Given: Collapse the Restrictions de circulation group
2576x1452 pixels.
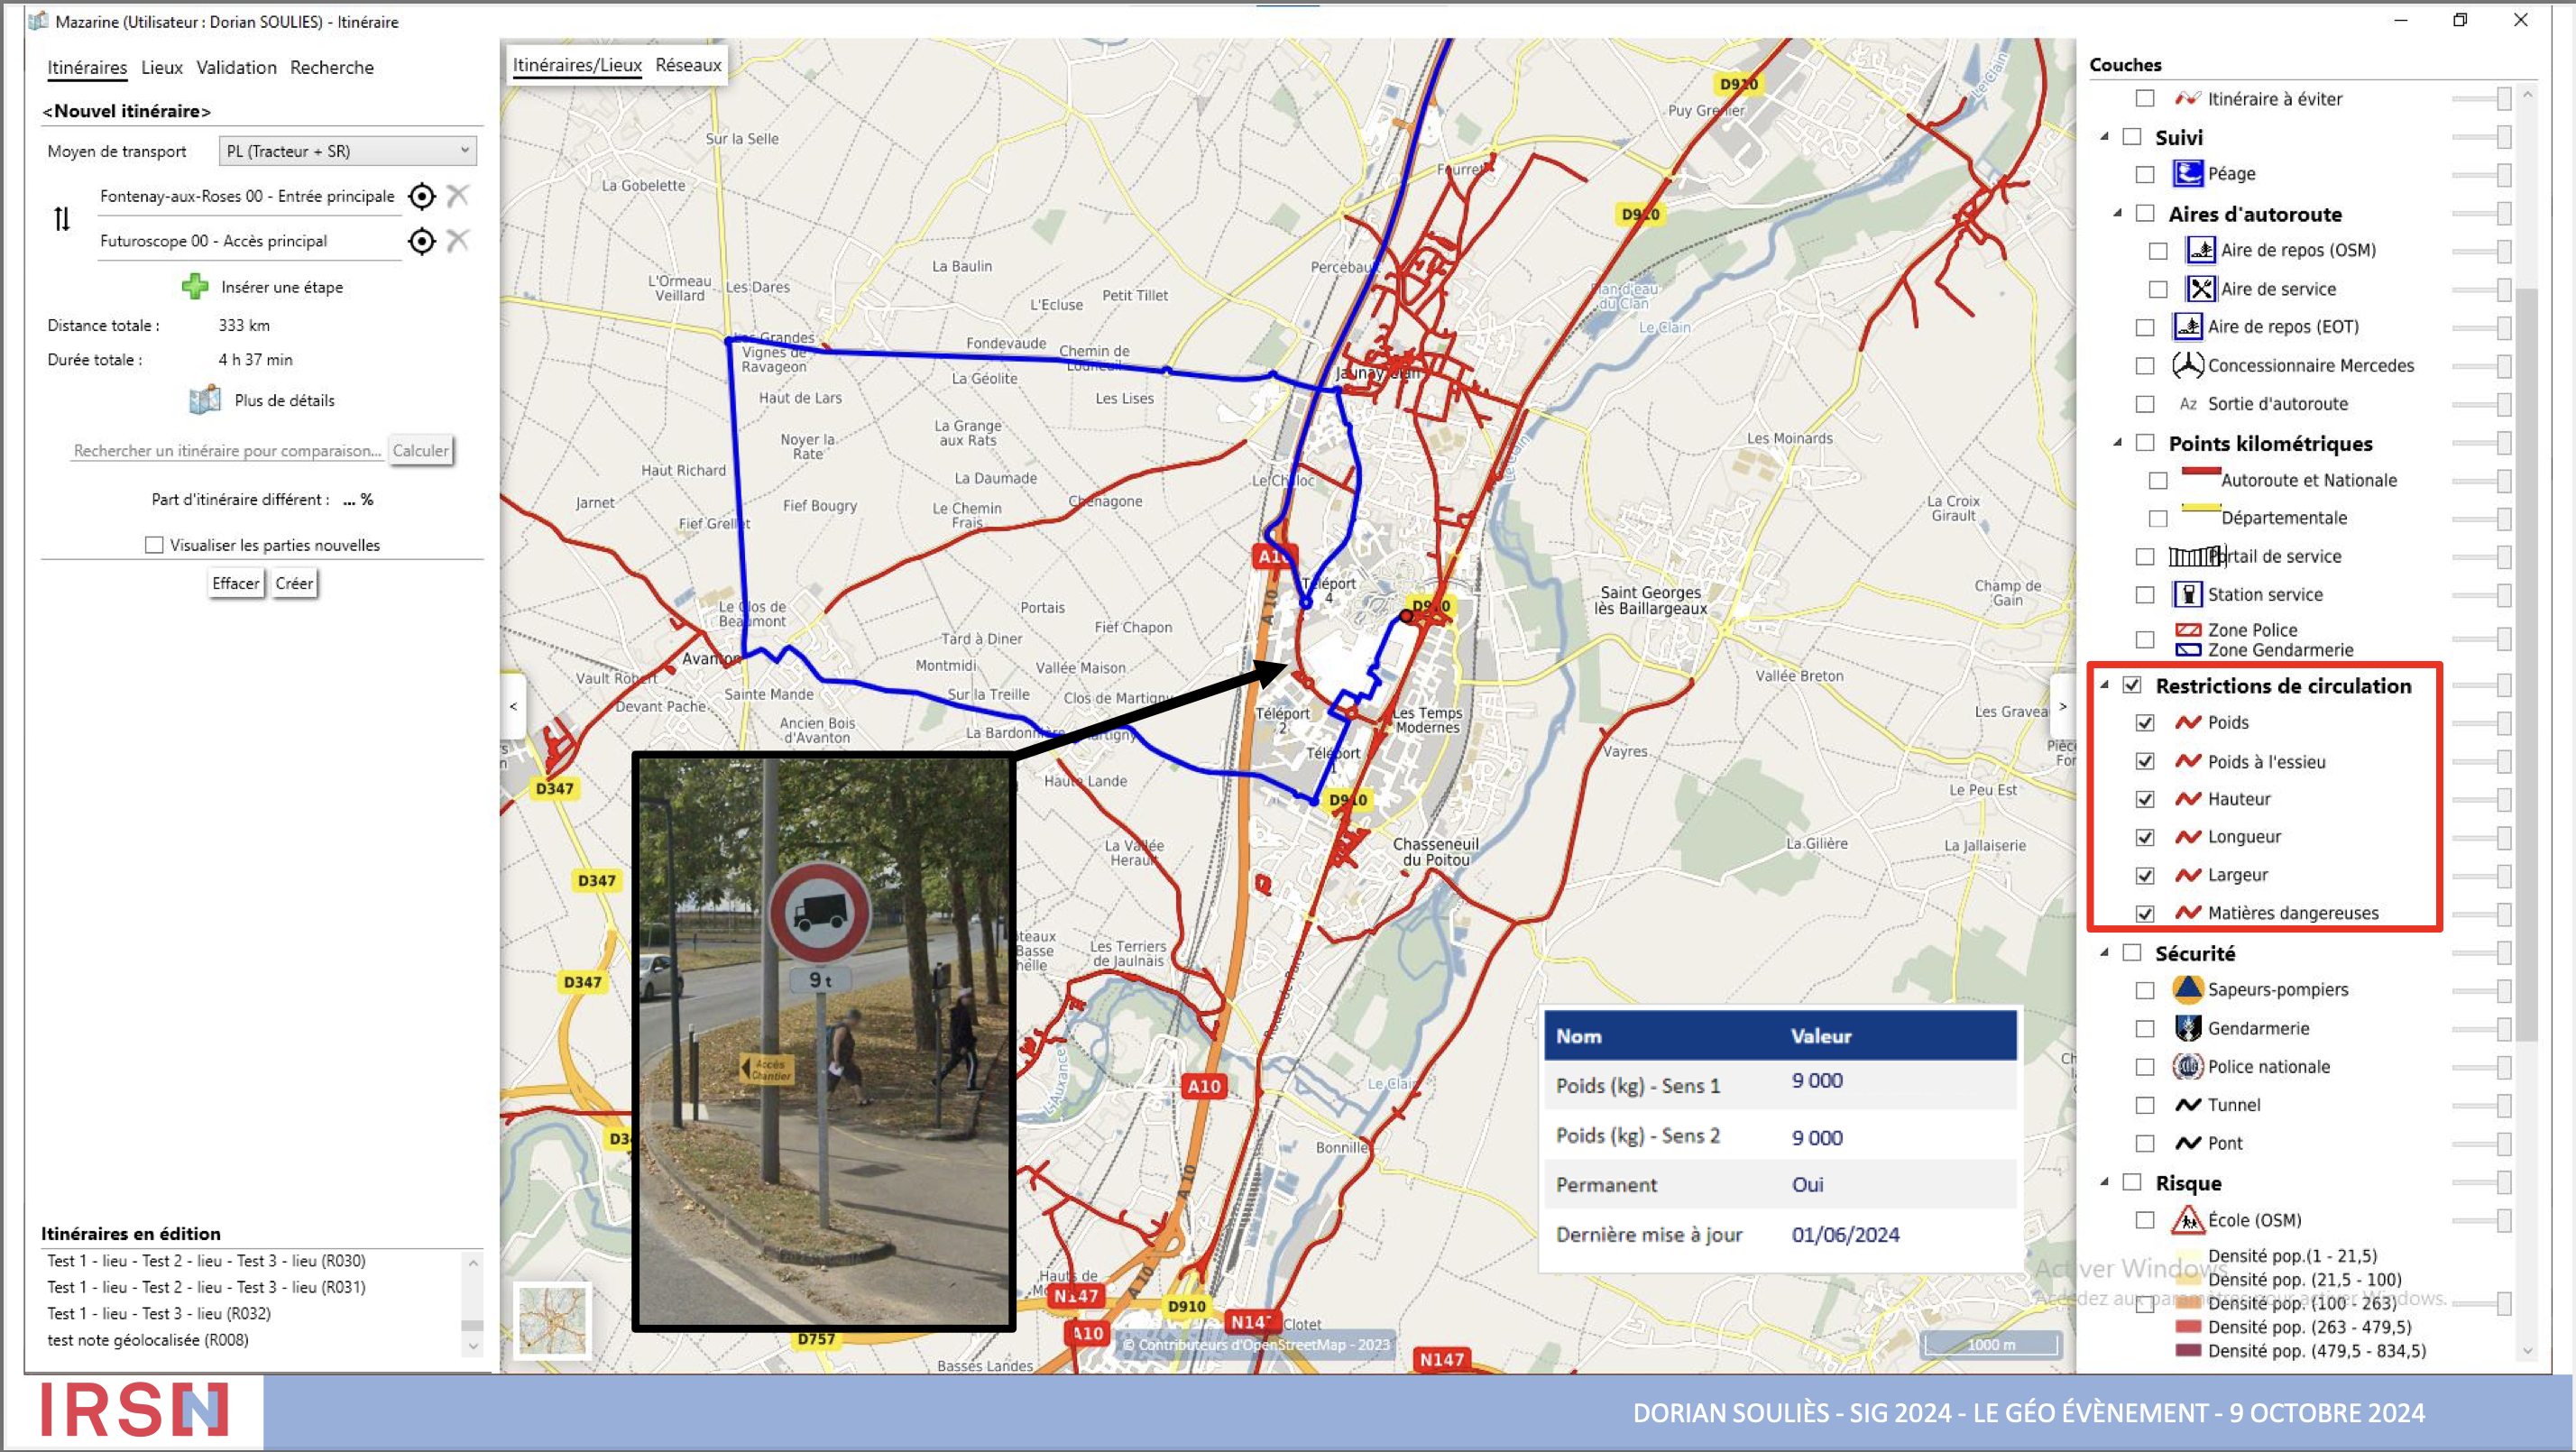Looking at the screenshot, I should click(x=2104, y=685).
